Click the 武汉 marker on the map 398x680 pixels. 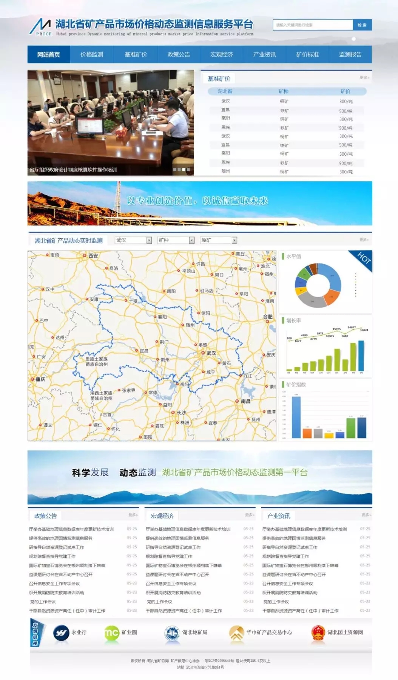coord(203,353)
